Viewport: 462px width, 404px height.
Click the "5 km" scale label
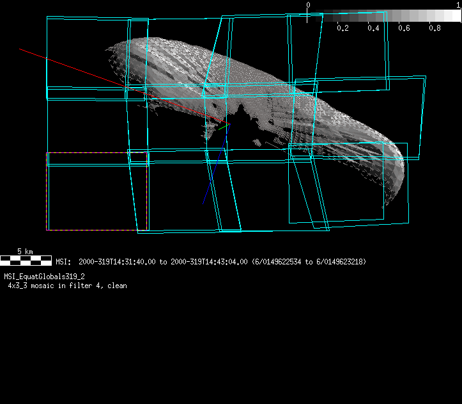26,252
